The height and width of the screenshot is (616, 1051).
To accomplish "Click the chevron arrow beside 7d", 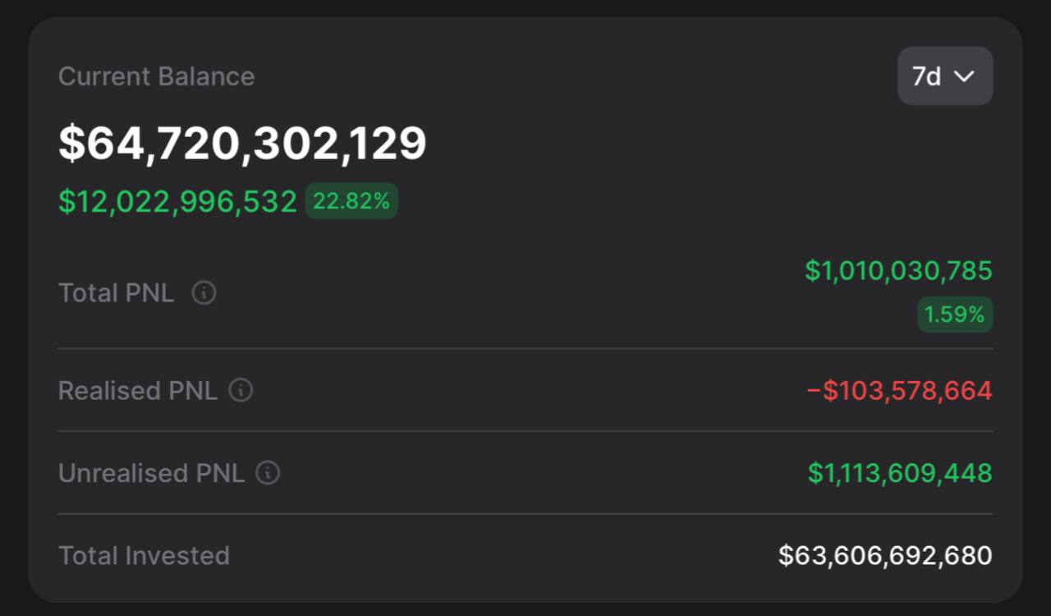I will click(964, 76).
